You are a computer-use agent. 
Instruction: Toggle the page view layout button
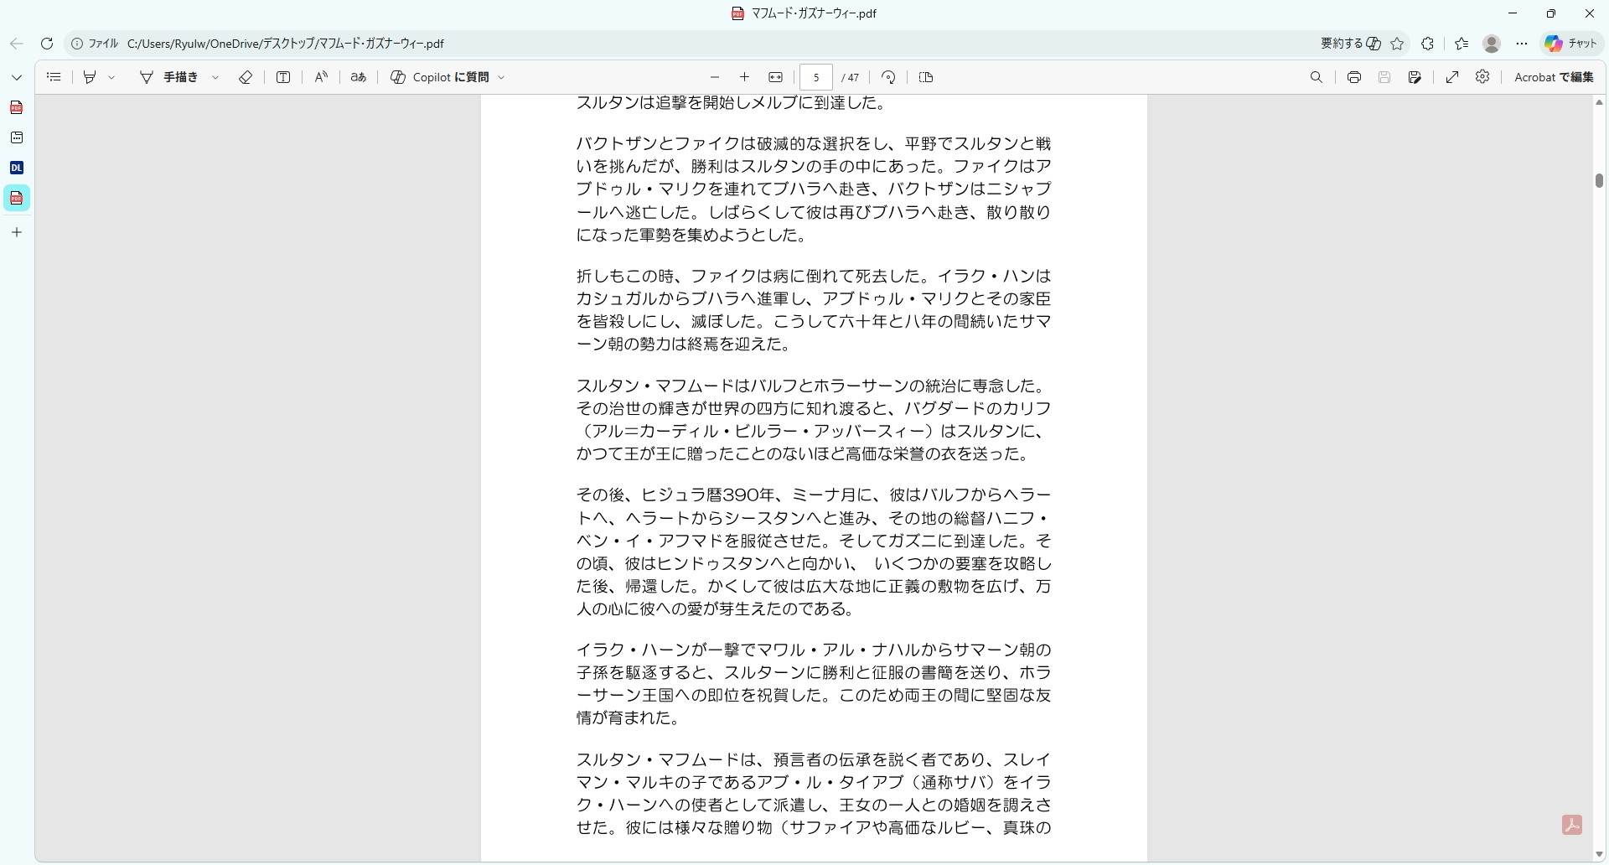pos(926,77)
